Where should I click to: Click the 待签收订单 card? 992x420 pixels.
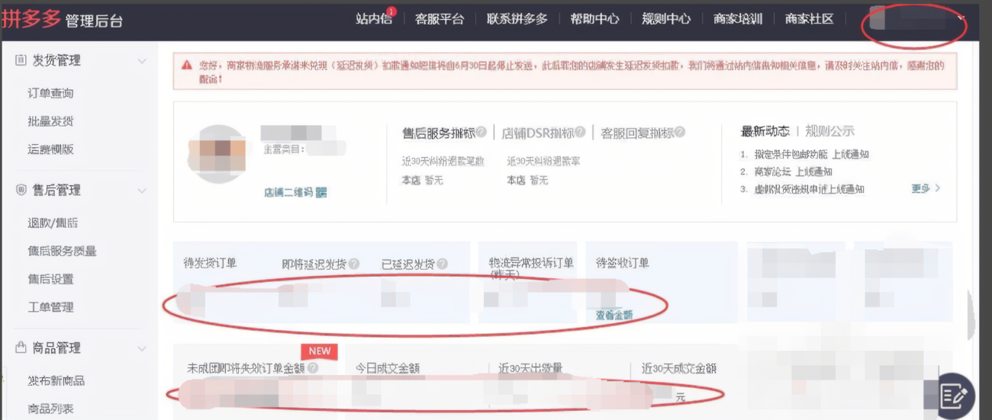pyautogui.click(x=662, y=282)
